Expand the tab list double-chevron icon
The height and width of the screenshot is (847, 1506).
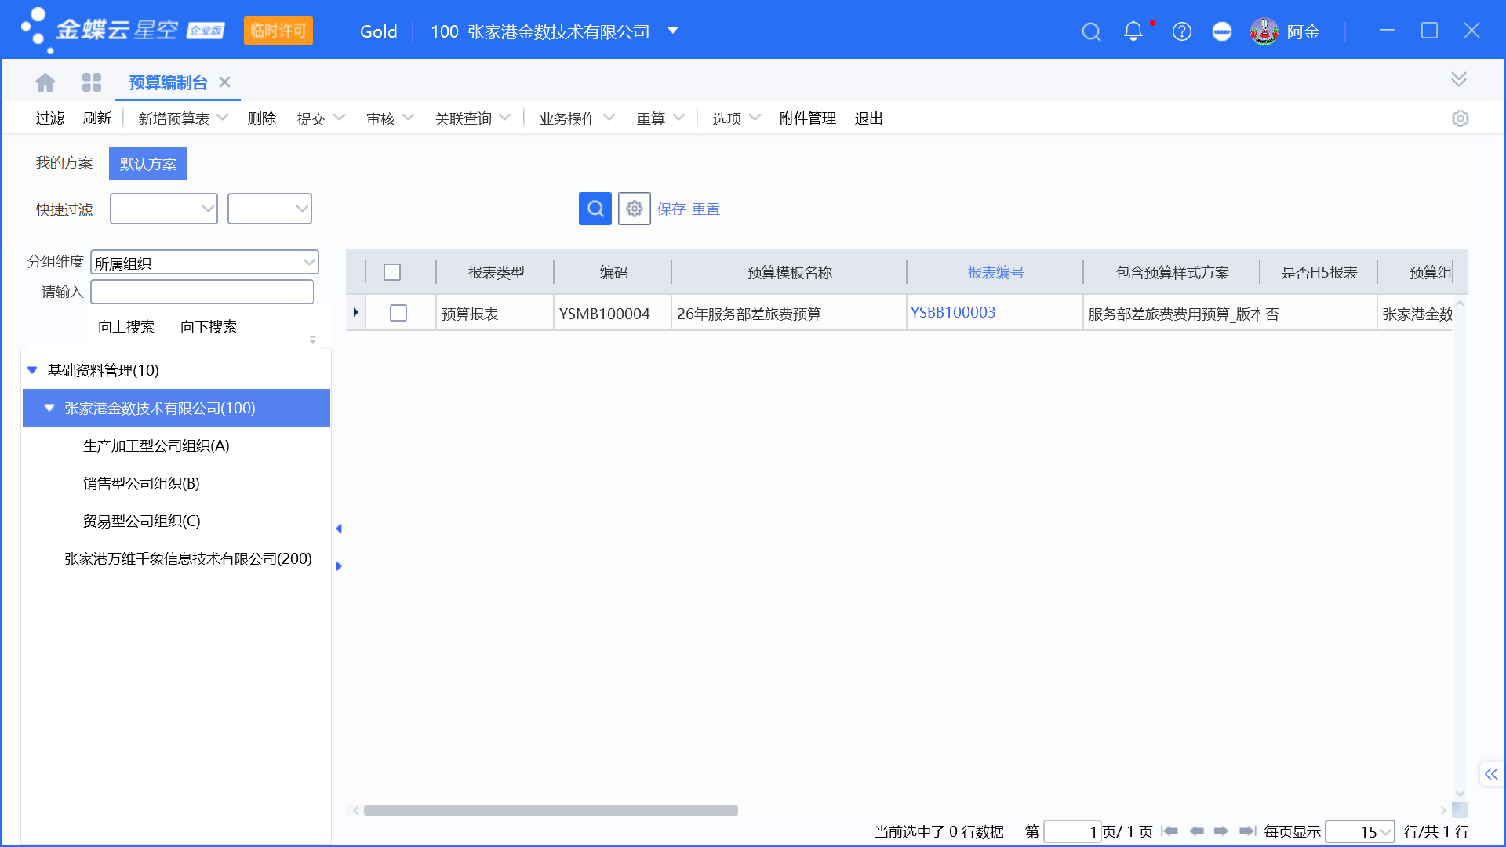coord(1458,79)
